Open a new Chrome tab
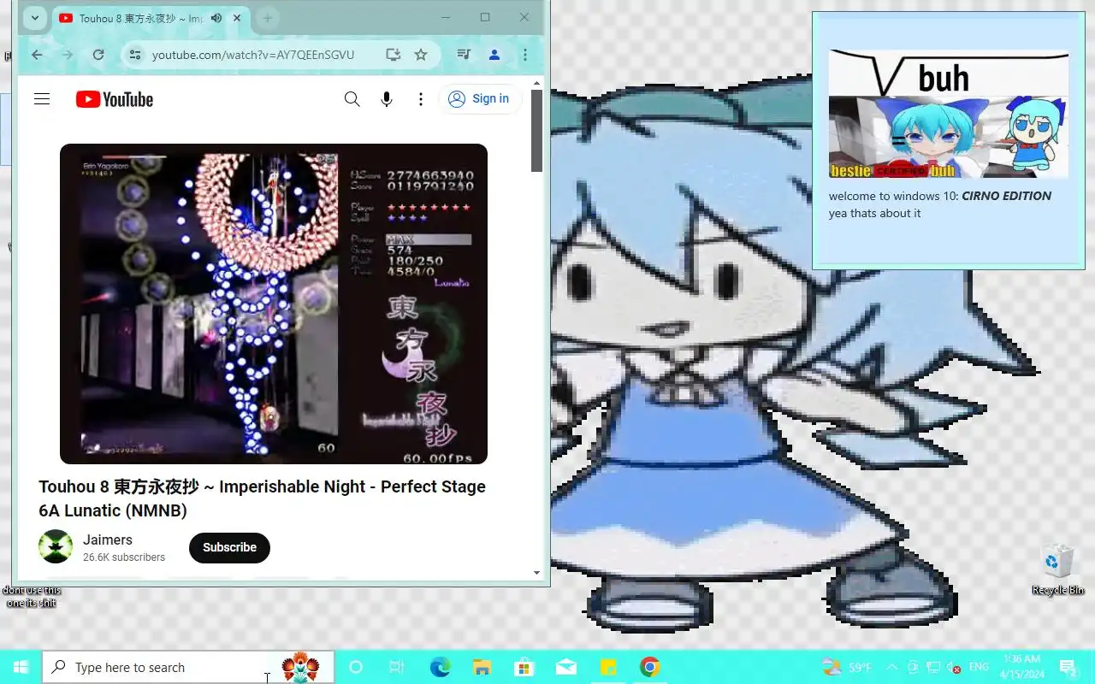The image size is (1095, 684). point(267,18)
